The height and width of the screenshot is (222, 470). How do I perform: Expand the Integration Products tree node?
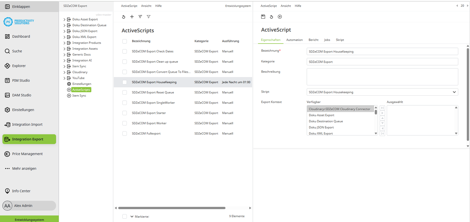click(64, 43)
